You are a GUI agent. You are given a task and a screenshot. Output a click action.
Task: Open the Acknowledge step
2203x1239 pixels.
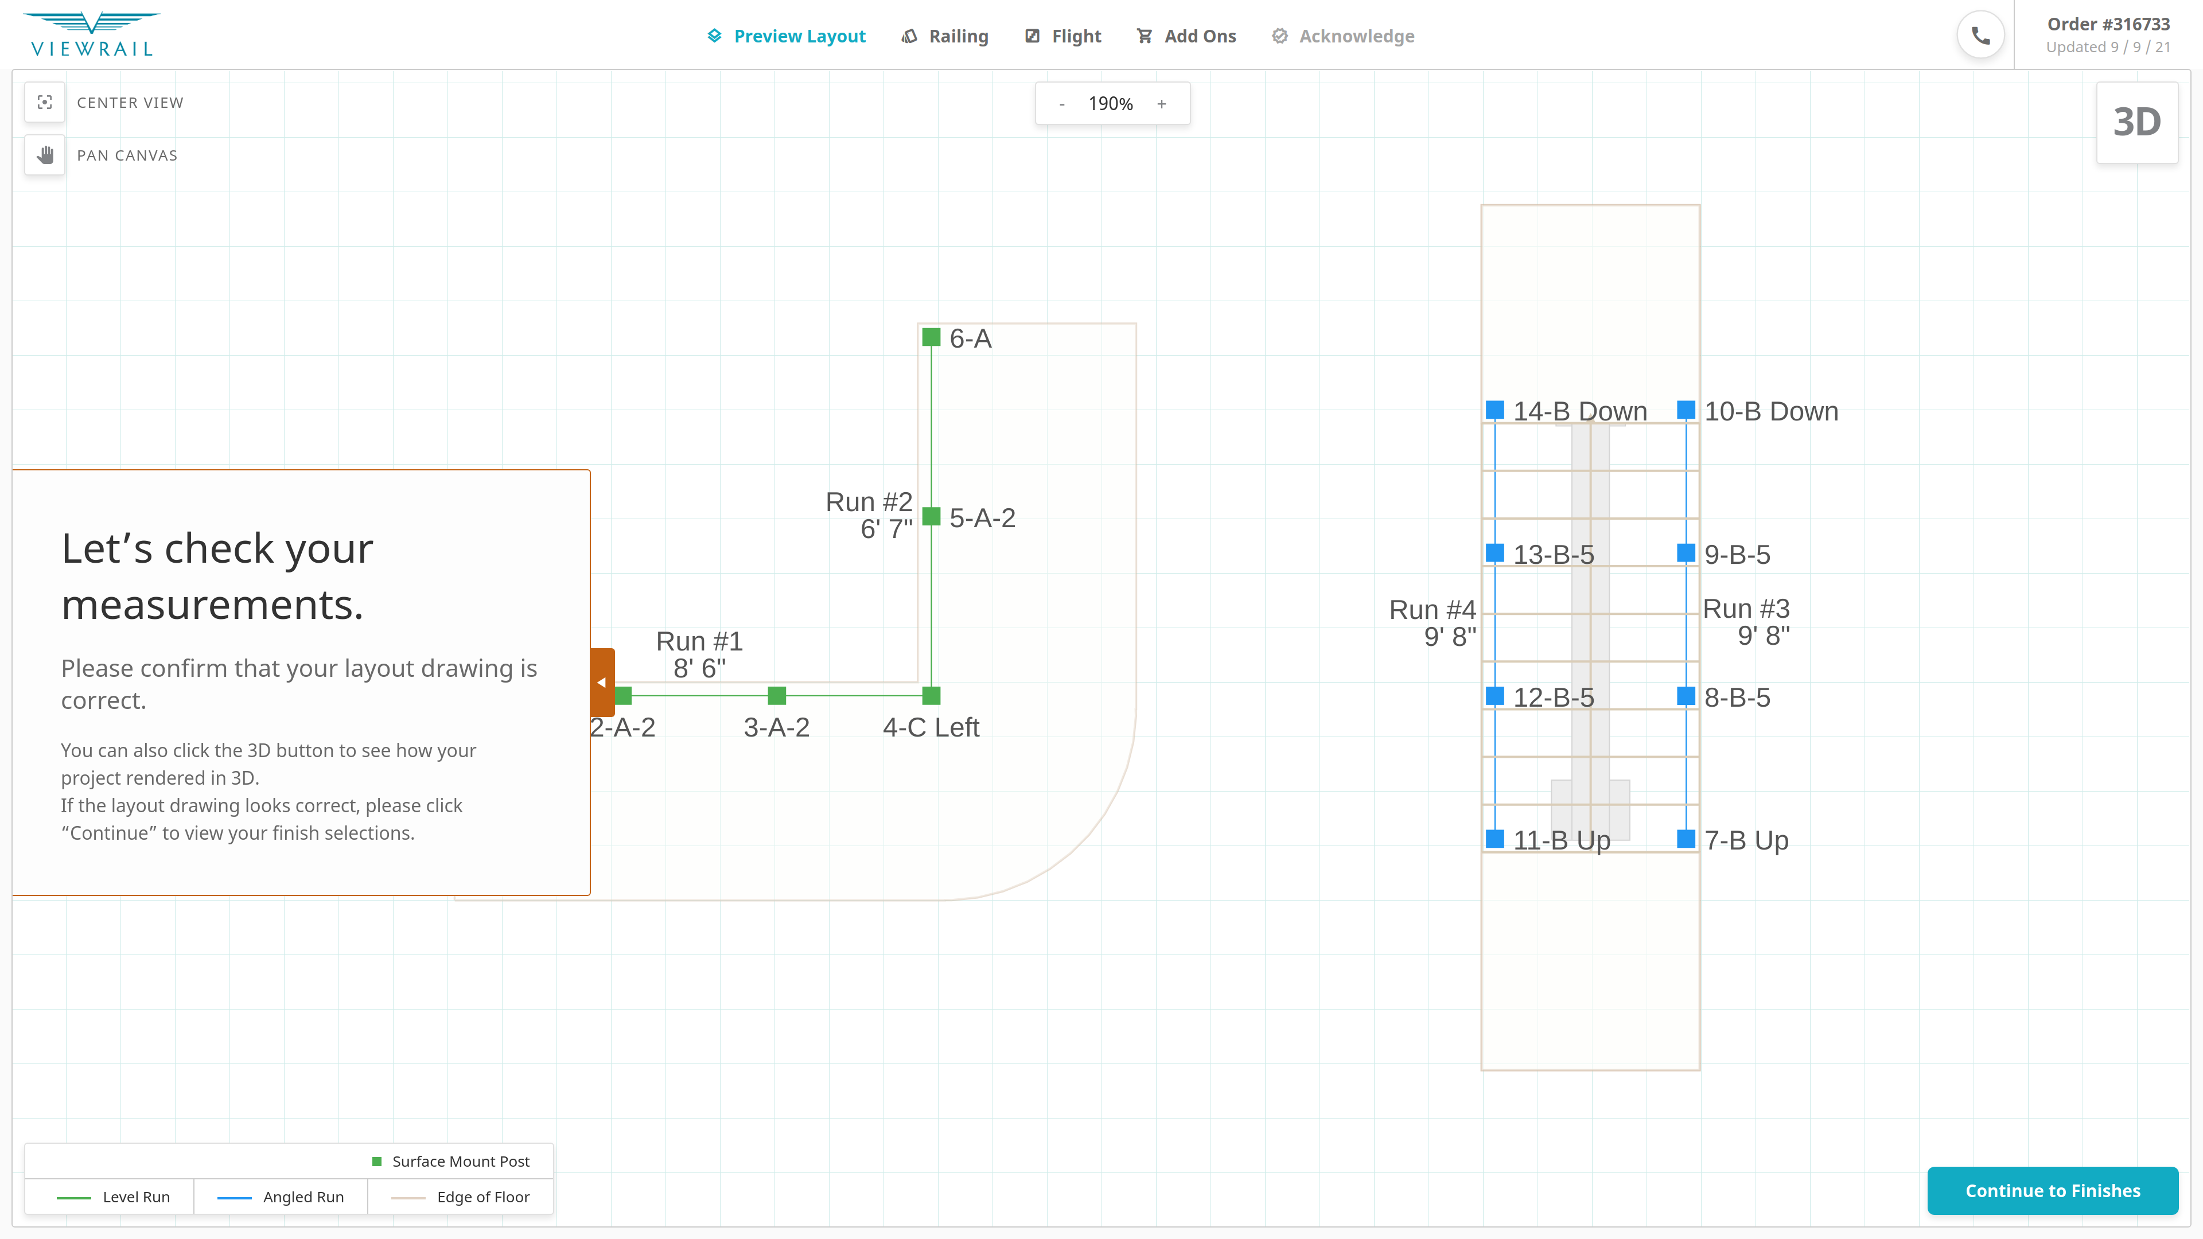(x=1342, y=36)
